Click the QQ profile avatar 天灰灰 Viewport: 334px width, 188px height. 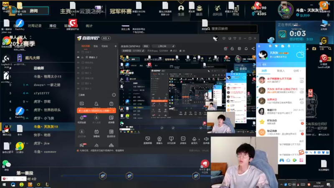[263, 55]
